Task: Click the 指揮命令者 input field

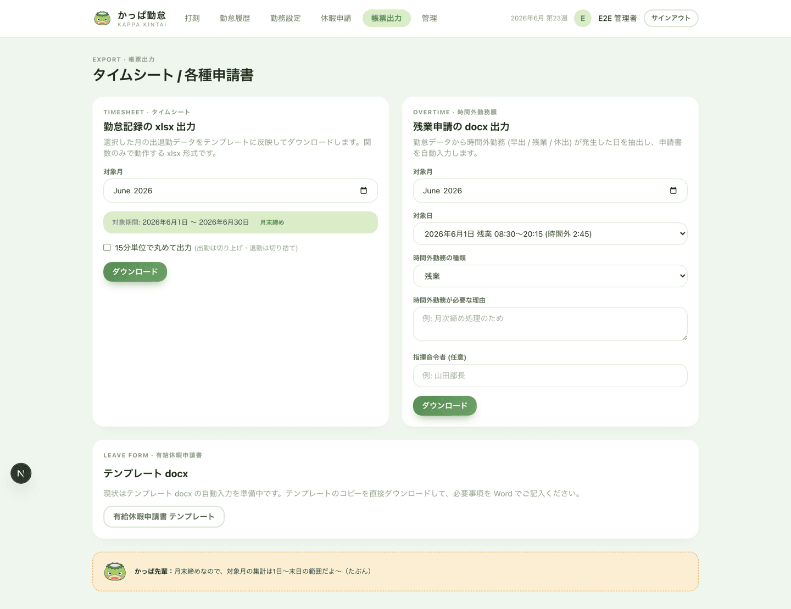Action: point(550,376)
